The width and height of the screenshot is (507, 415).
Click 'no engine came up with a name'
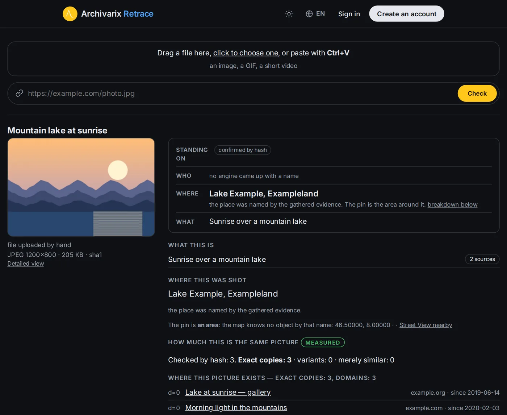[x=254, y=176]
